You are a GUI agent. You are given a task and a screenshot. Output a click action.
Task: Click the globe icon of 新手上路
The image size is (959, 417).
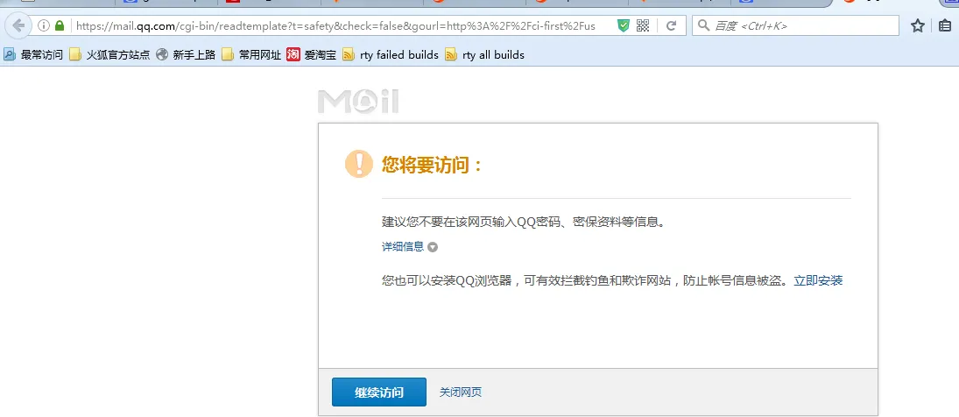coord(162,55)
